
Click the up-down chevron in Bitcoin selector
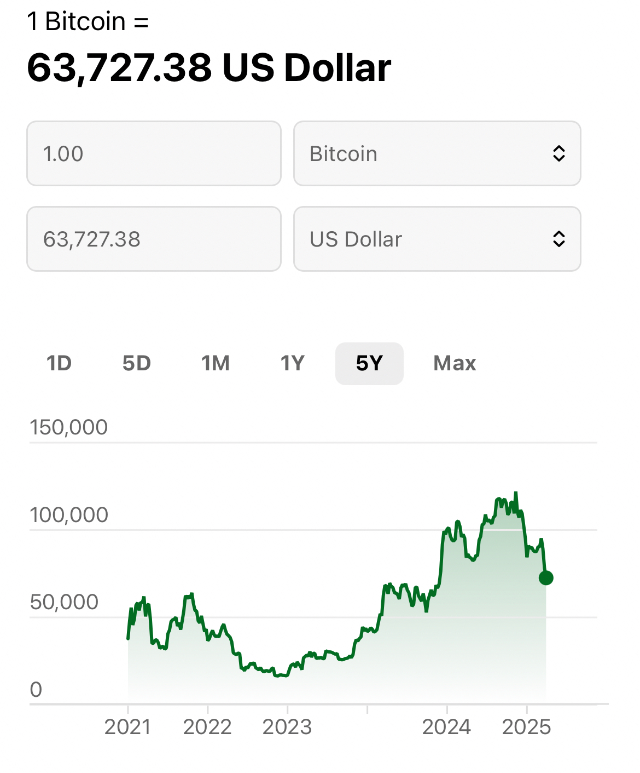(558, 153)
